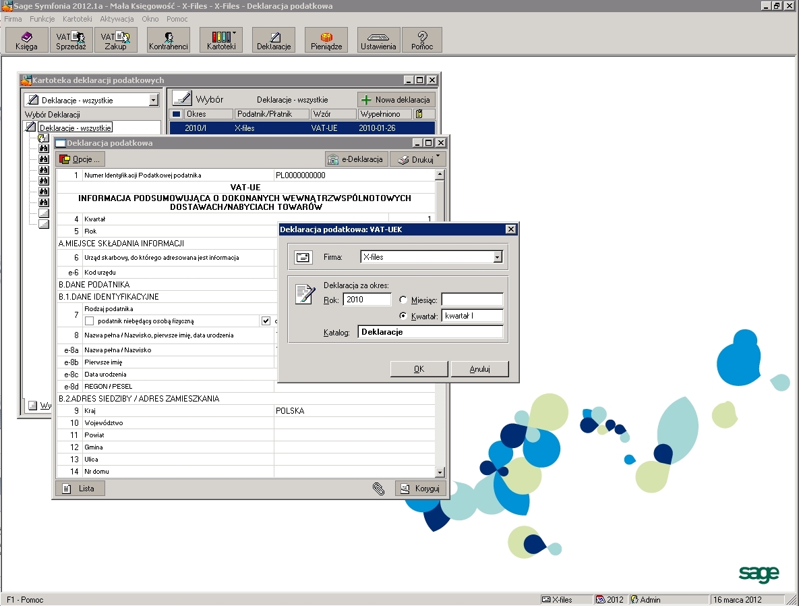Select the Kwartał radio button

[x=403, y=316]
